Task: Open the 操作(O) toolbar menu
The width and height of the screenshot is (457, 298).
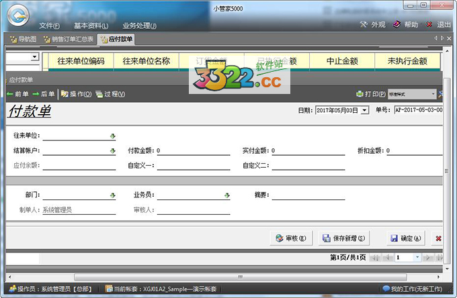Action: coord(76,94)
